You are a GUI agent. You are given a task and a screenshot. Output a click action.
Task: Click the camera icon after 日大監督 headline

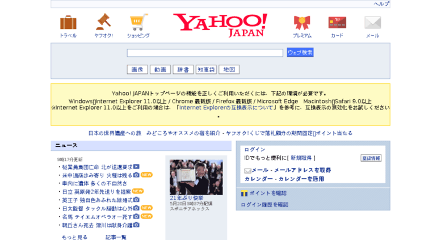click(136, 208)
